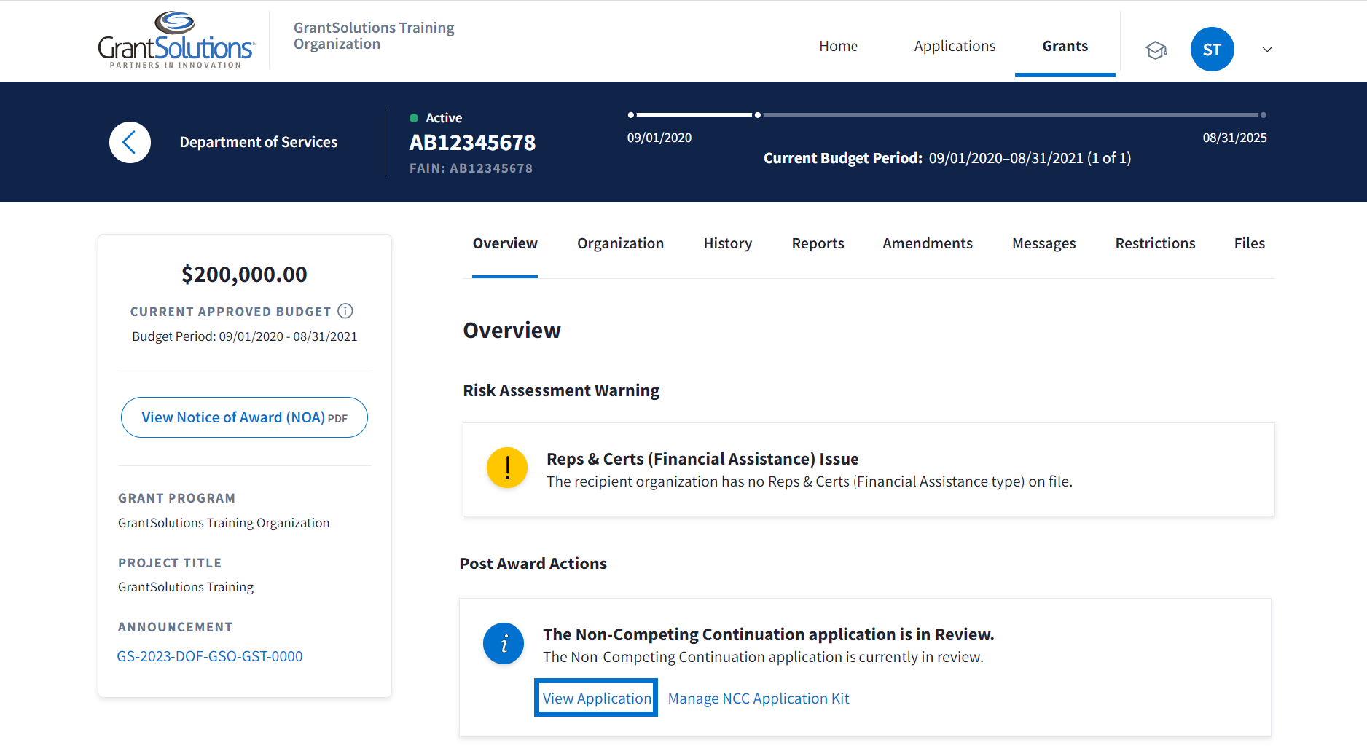Go to the Applications menu
The image size is (1367, 756).
(x=955, y=46)
